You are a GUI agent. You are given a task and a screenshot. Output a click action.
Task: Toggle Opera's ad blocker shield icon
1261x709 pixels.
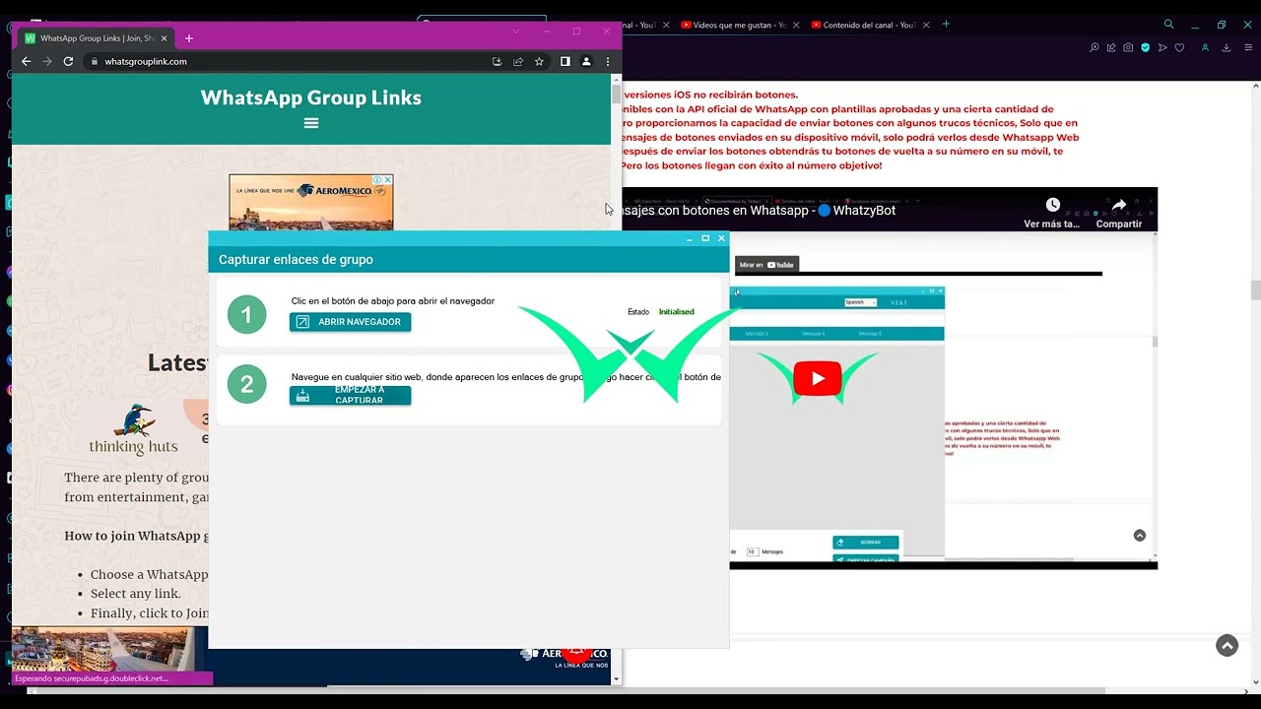click(x=1145, y=47)
